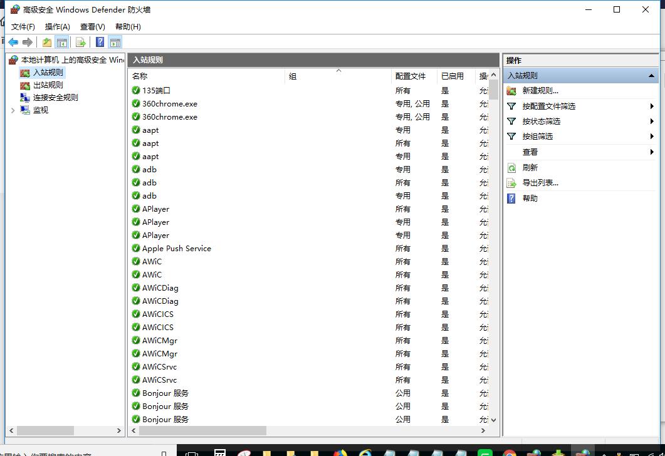Select 连接安全规则 in the left panel
Viewport: 665px width, 456px height.
(55, 97)
